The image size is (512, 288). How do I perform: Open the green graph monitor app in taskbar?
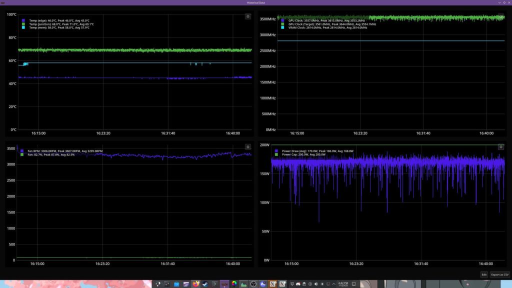[243, 284]
